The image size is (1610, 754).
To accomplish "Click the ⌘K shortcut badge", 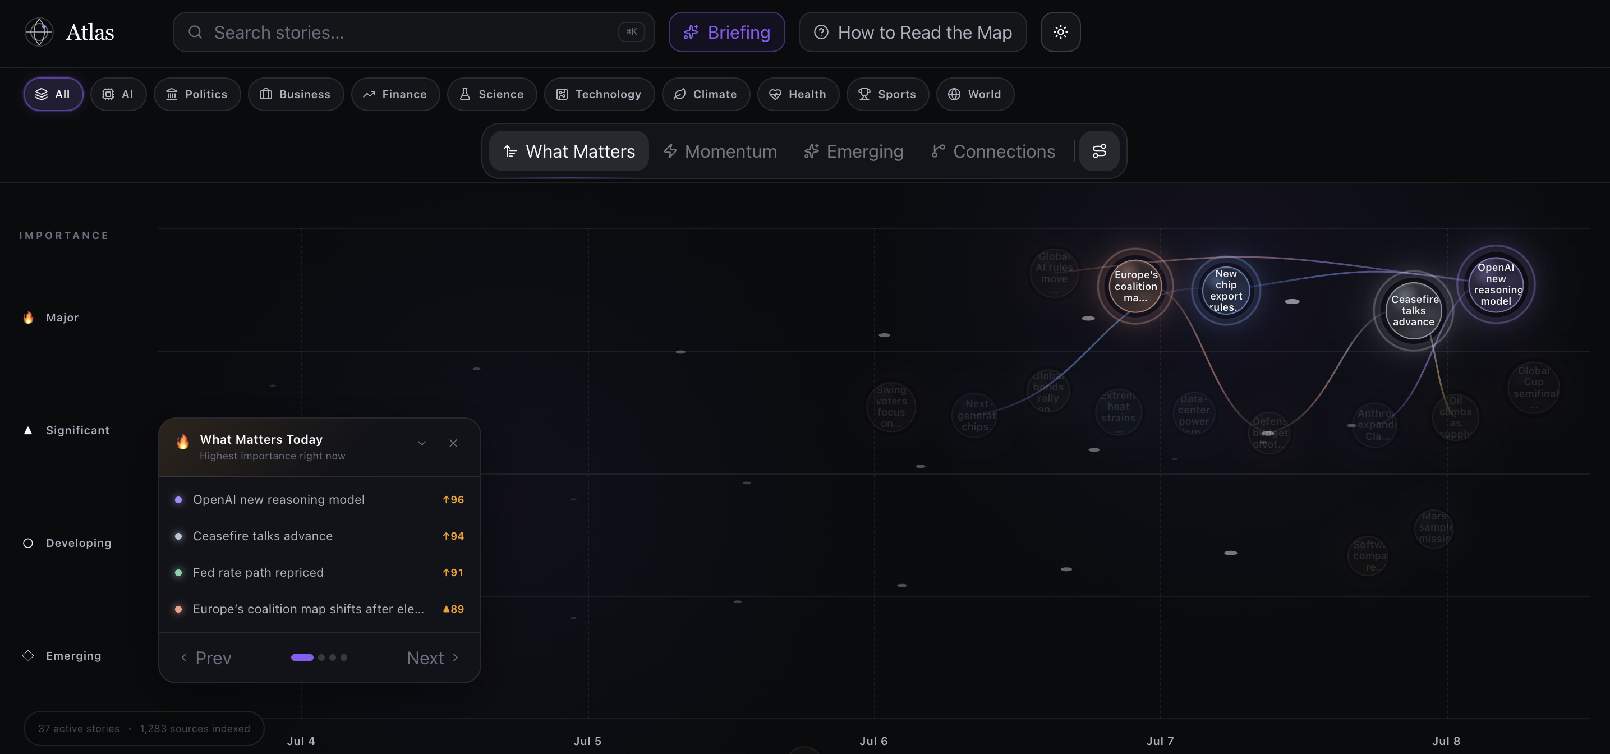I will coord(631,32).
